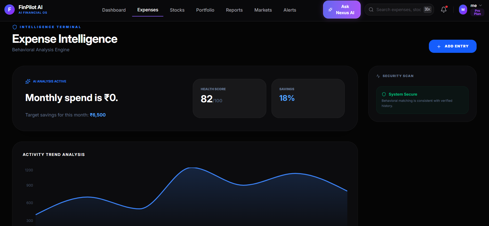Viewport: 489px width, 226px height.
Task: Click the Add Entry button
Action: (x=453, y=46)
